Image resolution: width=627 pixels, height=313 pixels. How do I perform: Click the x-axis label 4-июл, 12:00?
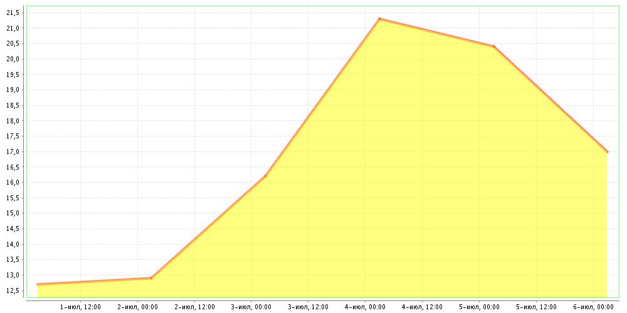pos(422,307)
